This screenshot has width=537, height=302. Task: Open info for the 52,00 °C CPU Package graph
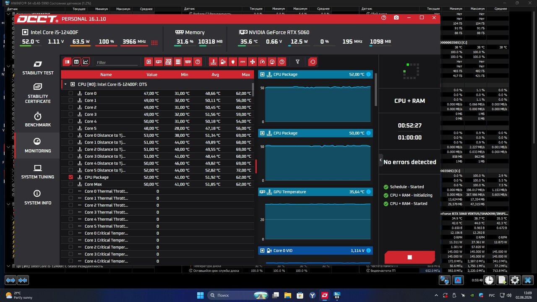pyautogui.click(x=368, y=74)
